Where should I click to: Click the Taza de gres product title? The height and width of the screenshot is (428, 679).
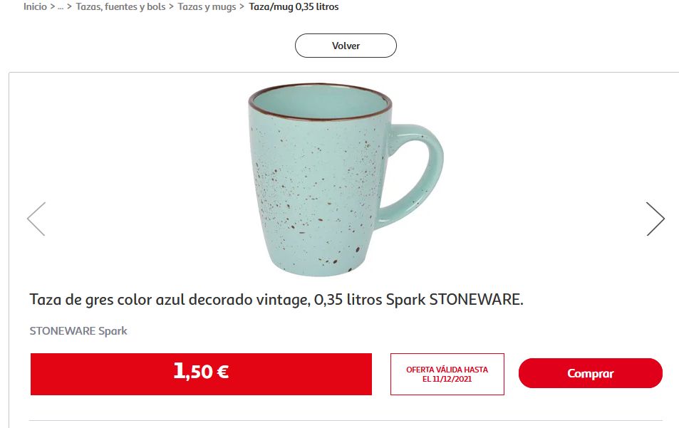point(276,300)
